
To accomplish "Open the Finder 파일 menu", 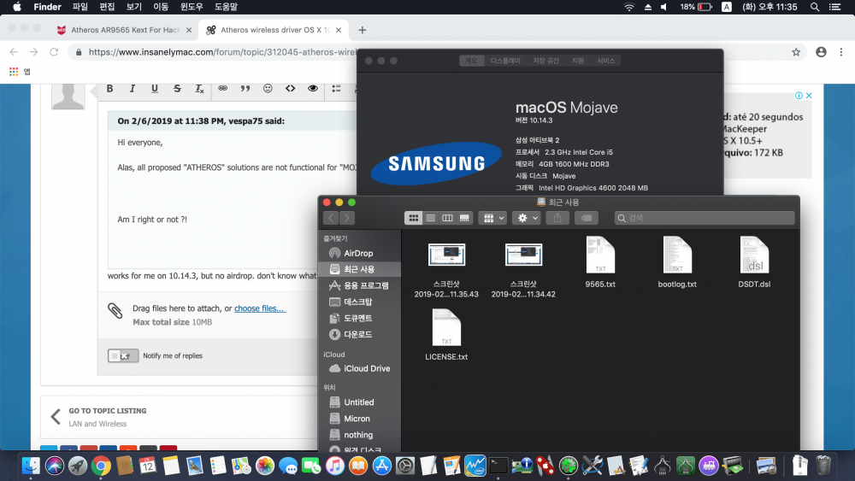I will click(x=80, y=7).
